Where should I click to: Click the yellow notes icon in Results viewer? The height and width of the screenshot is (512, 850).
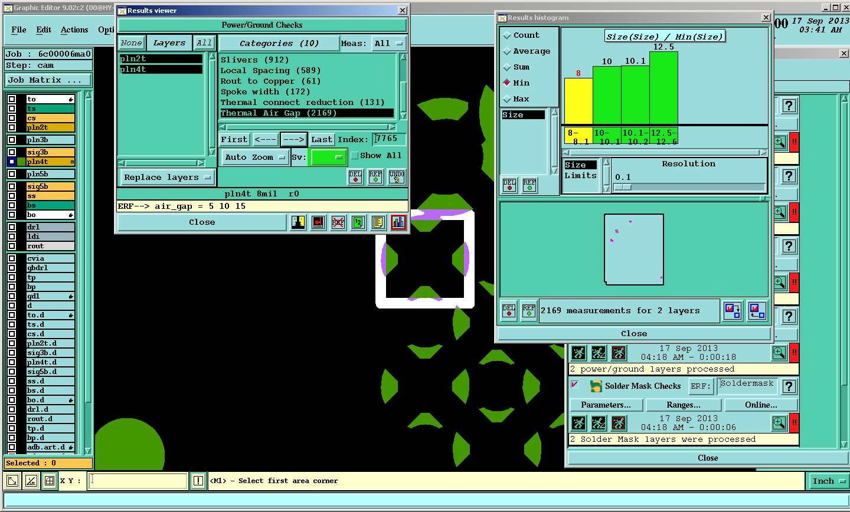pyautogui.click(x=378, y=222)
